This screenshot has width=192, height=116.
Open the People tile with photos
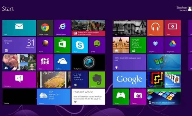tap(19, 62)
